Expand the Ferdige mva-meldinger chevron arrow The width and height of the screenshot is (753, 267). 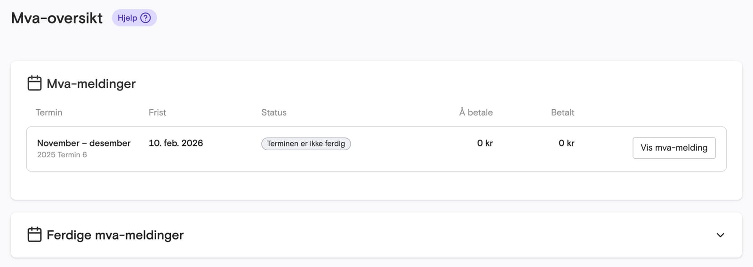tap(720, 235)
